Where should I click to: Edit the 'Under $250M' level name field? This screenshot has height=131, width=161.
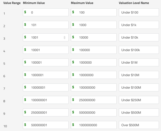pos(139,100)
